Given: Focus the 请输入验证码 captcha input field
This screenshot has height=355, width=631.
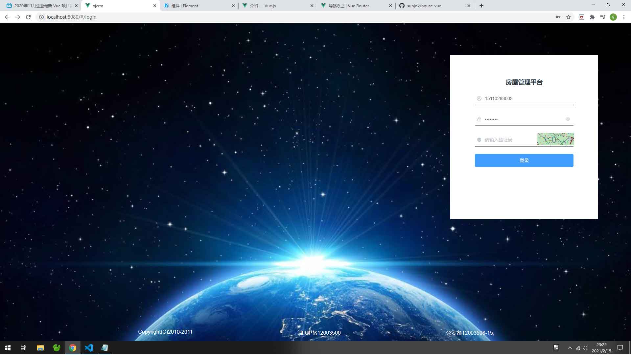Looking at the screenshot, I should 508,140.
